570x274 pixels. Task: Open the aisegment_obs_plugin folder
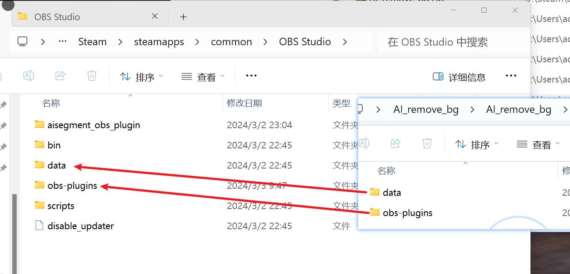point(93,125)
